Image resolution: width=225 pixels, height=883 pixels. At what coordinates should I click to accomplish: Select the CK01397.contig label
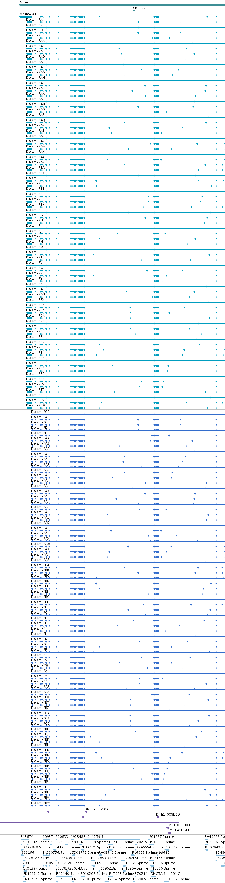click(x=35, y=869)
